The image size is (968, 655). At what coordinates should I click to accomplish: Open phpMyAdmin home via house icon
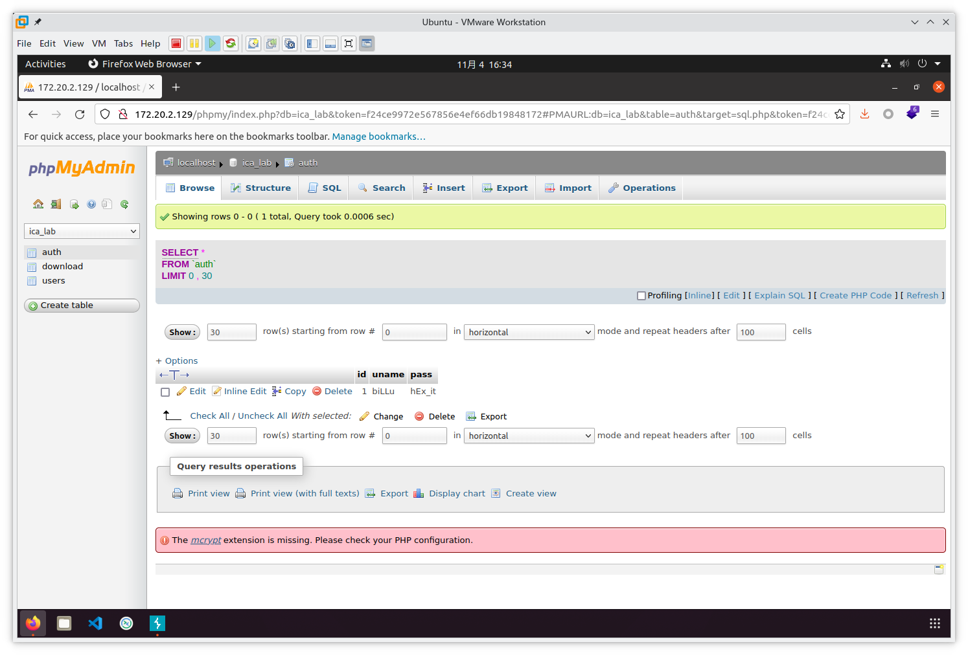pos(38,205)
